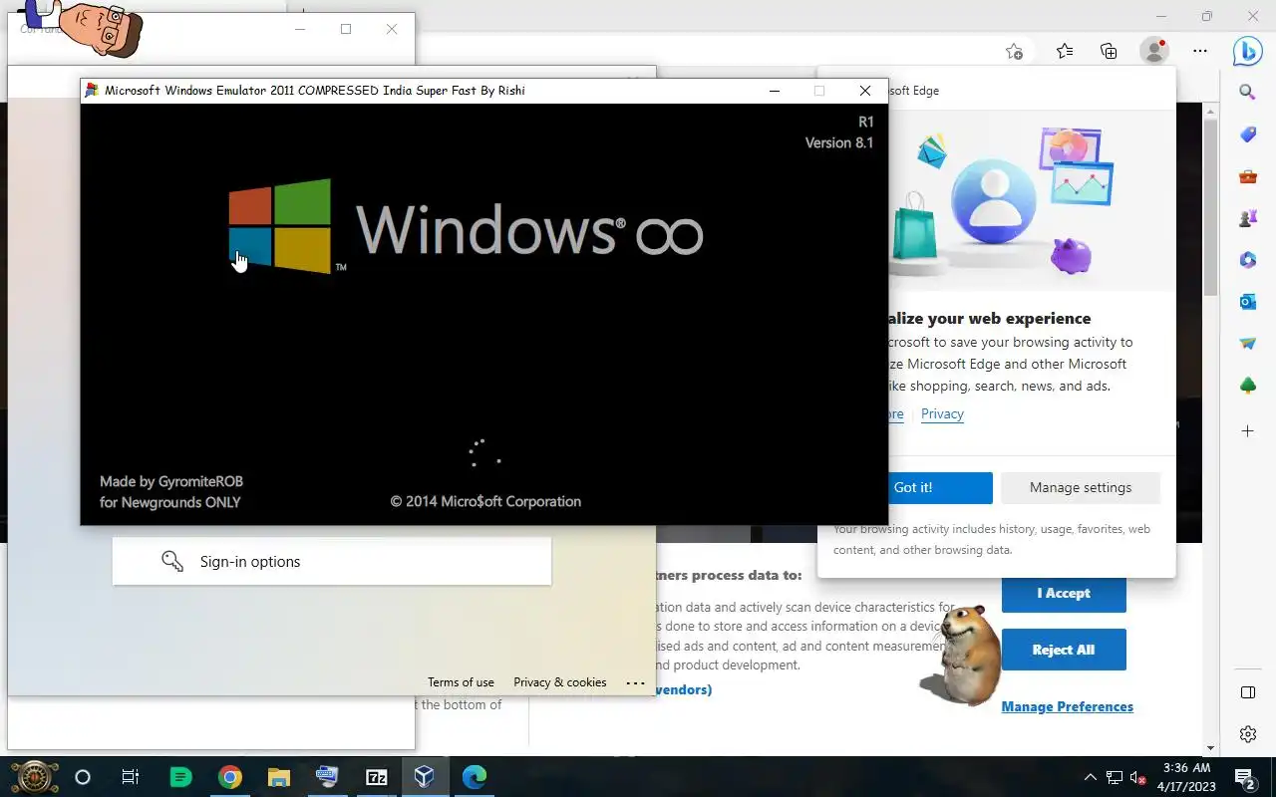
Task: Open the Games chess icon in Edge sidebar
Action: click(1247, 219)
